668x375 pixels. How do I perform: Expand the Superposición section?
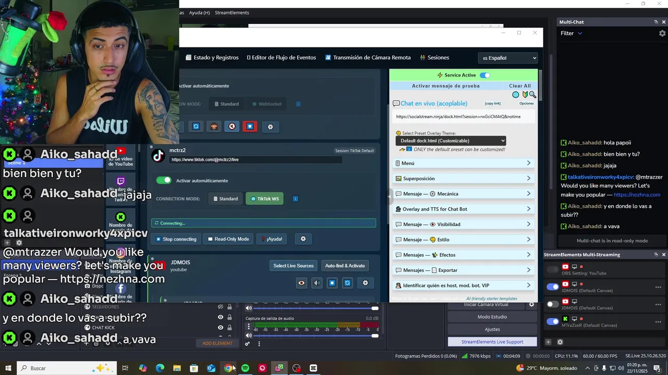click(x=463, y=179)
